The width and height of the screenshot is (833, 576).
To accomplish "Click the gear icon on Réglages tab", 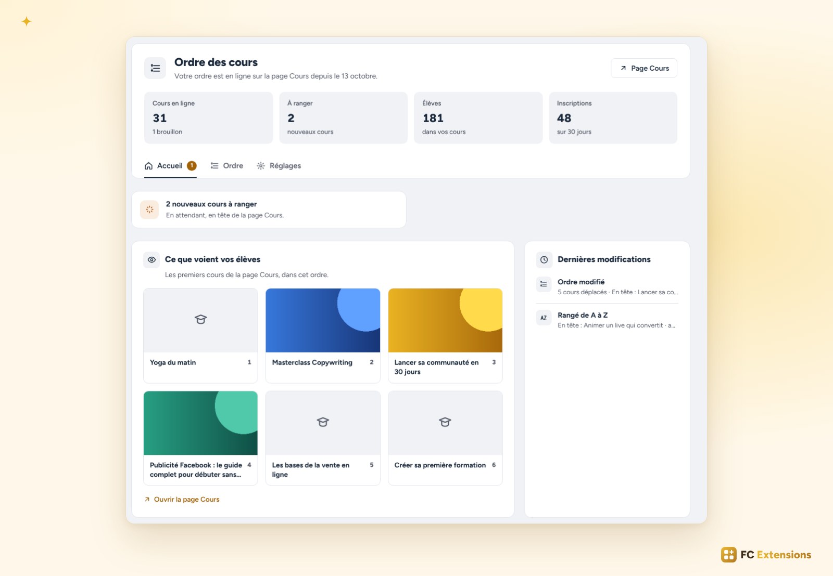I will 261,166.
